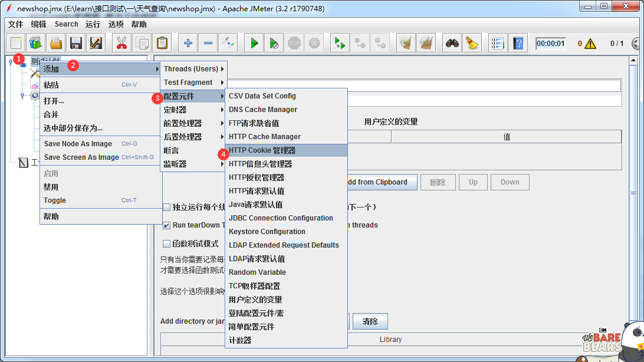
Task: Click the Remote start icon
Action: click(340, 43)
